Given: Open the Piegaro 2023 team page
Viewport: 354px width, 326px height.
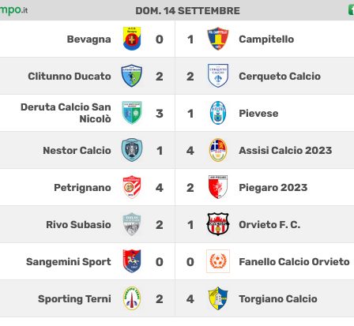Looking at the screenshot, I should click(x=273, y=188).
